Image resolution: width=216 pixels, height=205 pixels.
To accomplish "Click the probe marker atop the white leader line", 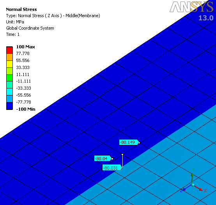I will [122, 154].
